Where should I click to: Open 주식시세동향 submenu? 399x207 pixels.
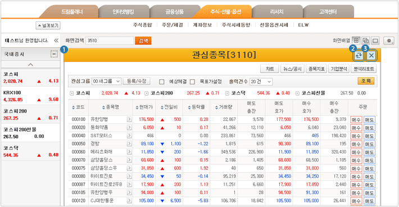(236, 25)
